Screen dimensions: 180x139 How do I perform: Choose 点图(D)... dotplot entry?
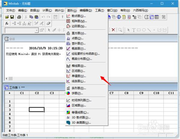[87, 38]
